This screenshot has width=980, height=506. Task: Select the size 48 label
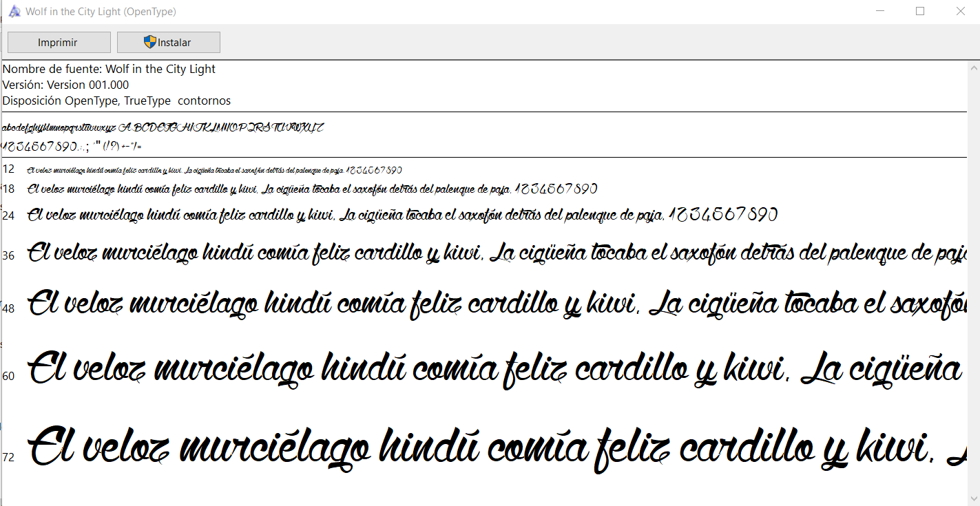coord(8,308)
